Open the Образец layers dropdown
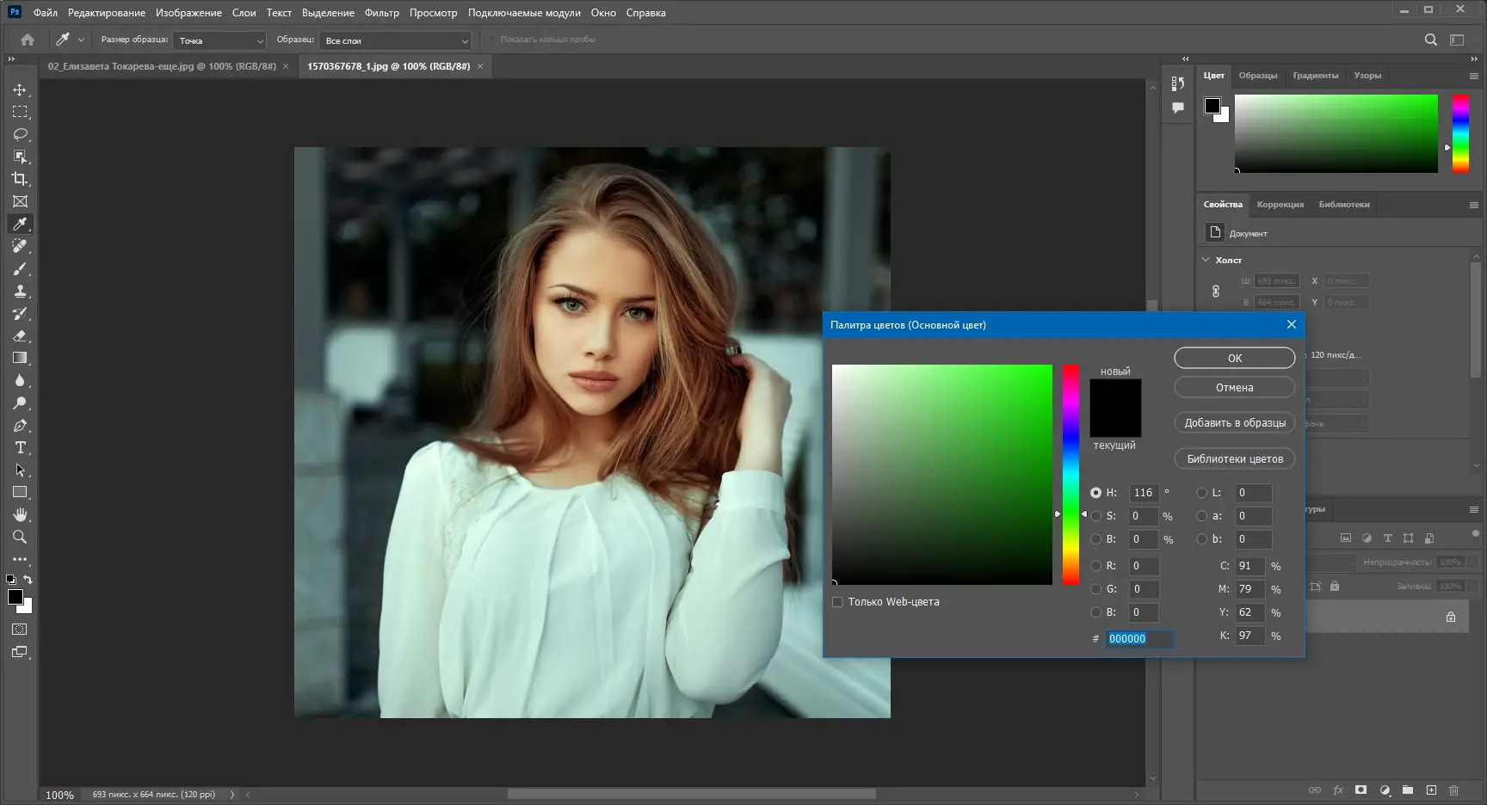This screenshot has height=805, width=1487. (x=395, y=40)
